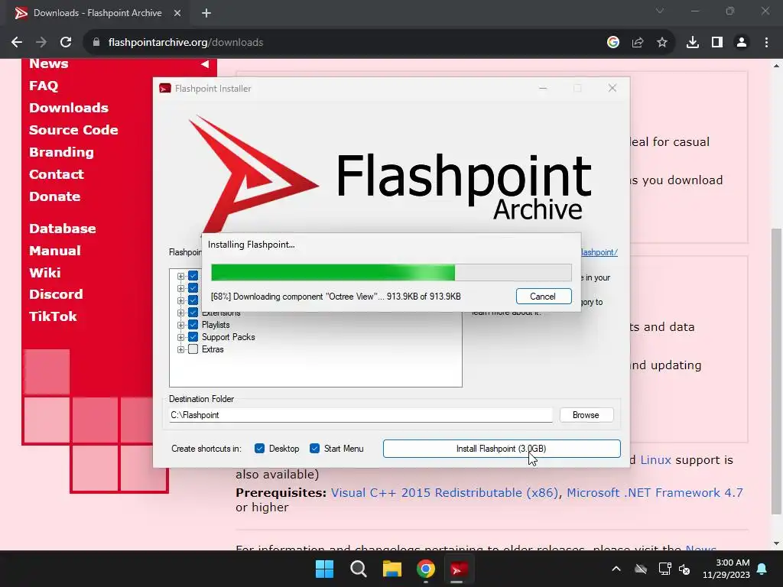This screenshot has width=783, height=587.
Task: Open tab search chevron in title bar
Action: click(x=660, y=11)
